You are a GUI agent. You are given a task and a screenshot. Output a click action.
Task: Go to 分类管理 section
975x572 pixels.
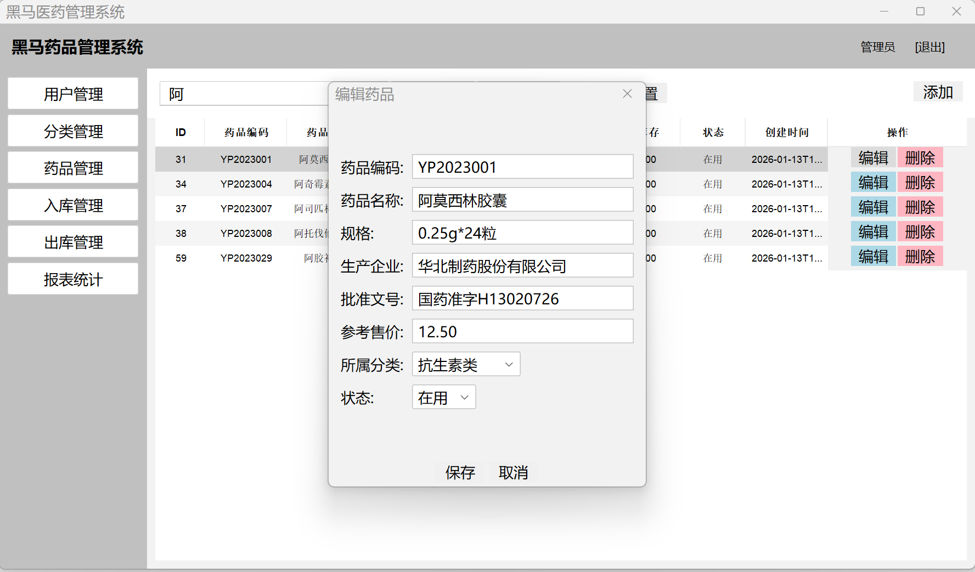pos(73,131)
